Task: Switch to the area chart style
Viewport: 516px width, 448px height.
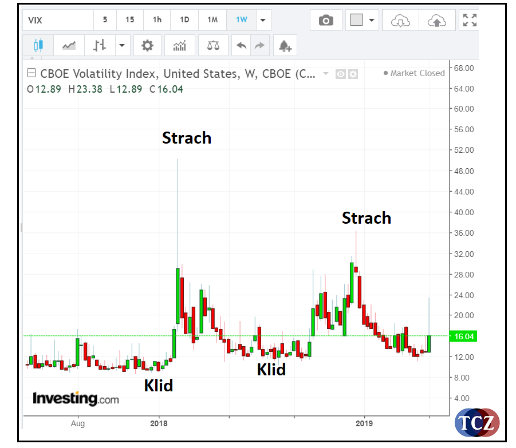Action: tap(69, 45)
